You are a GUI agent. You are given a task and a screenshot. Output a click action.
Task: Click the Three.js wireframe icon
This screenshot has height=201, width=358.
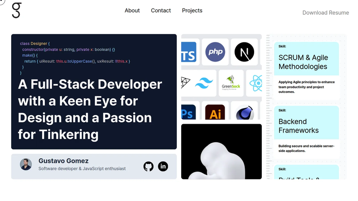[185, 82]
